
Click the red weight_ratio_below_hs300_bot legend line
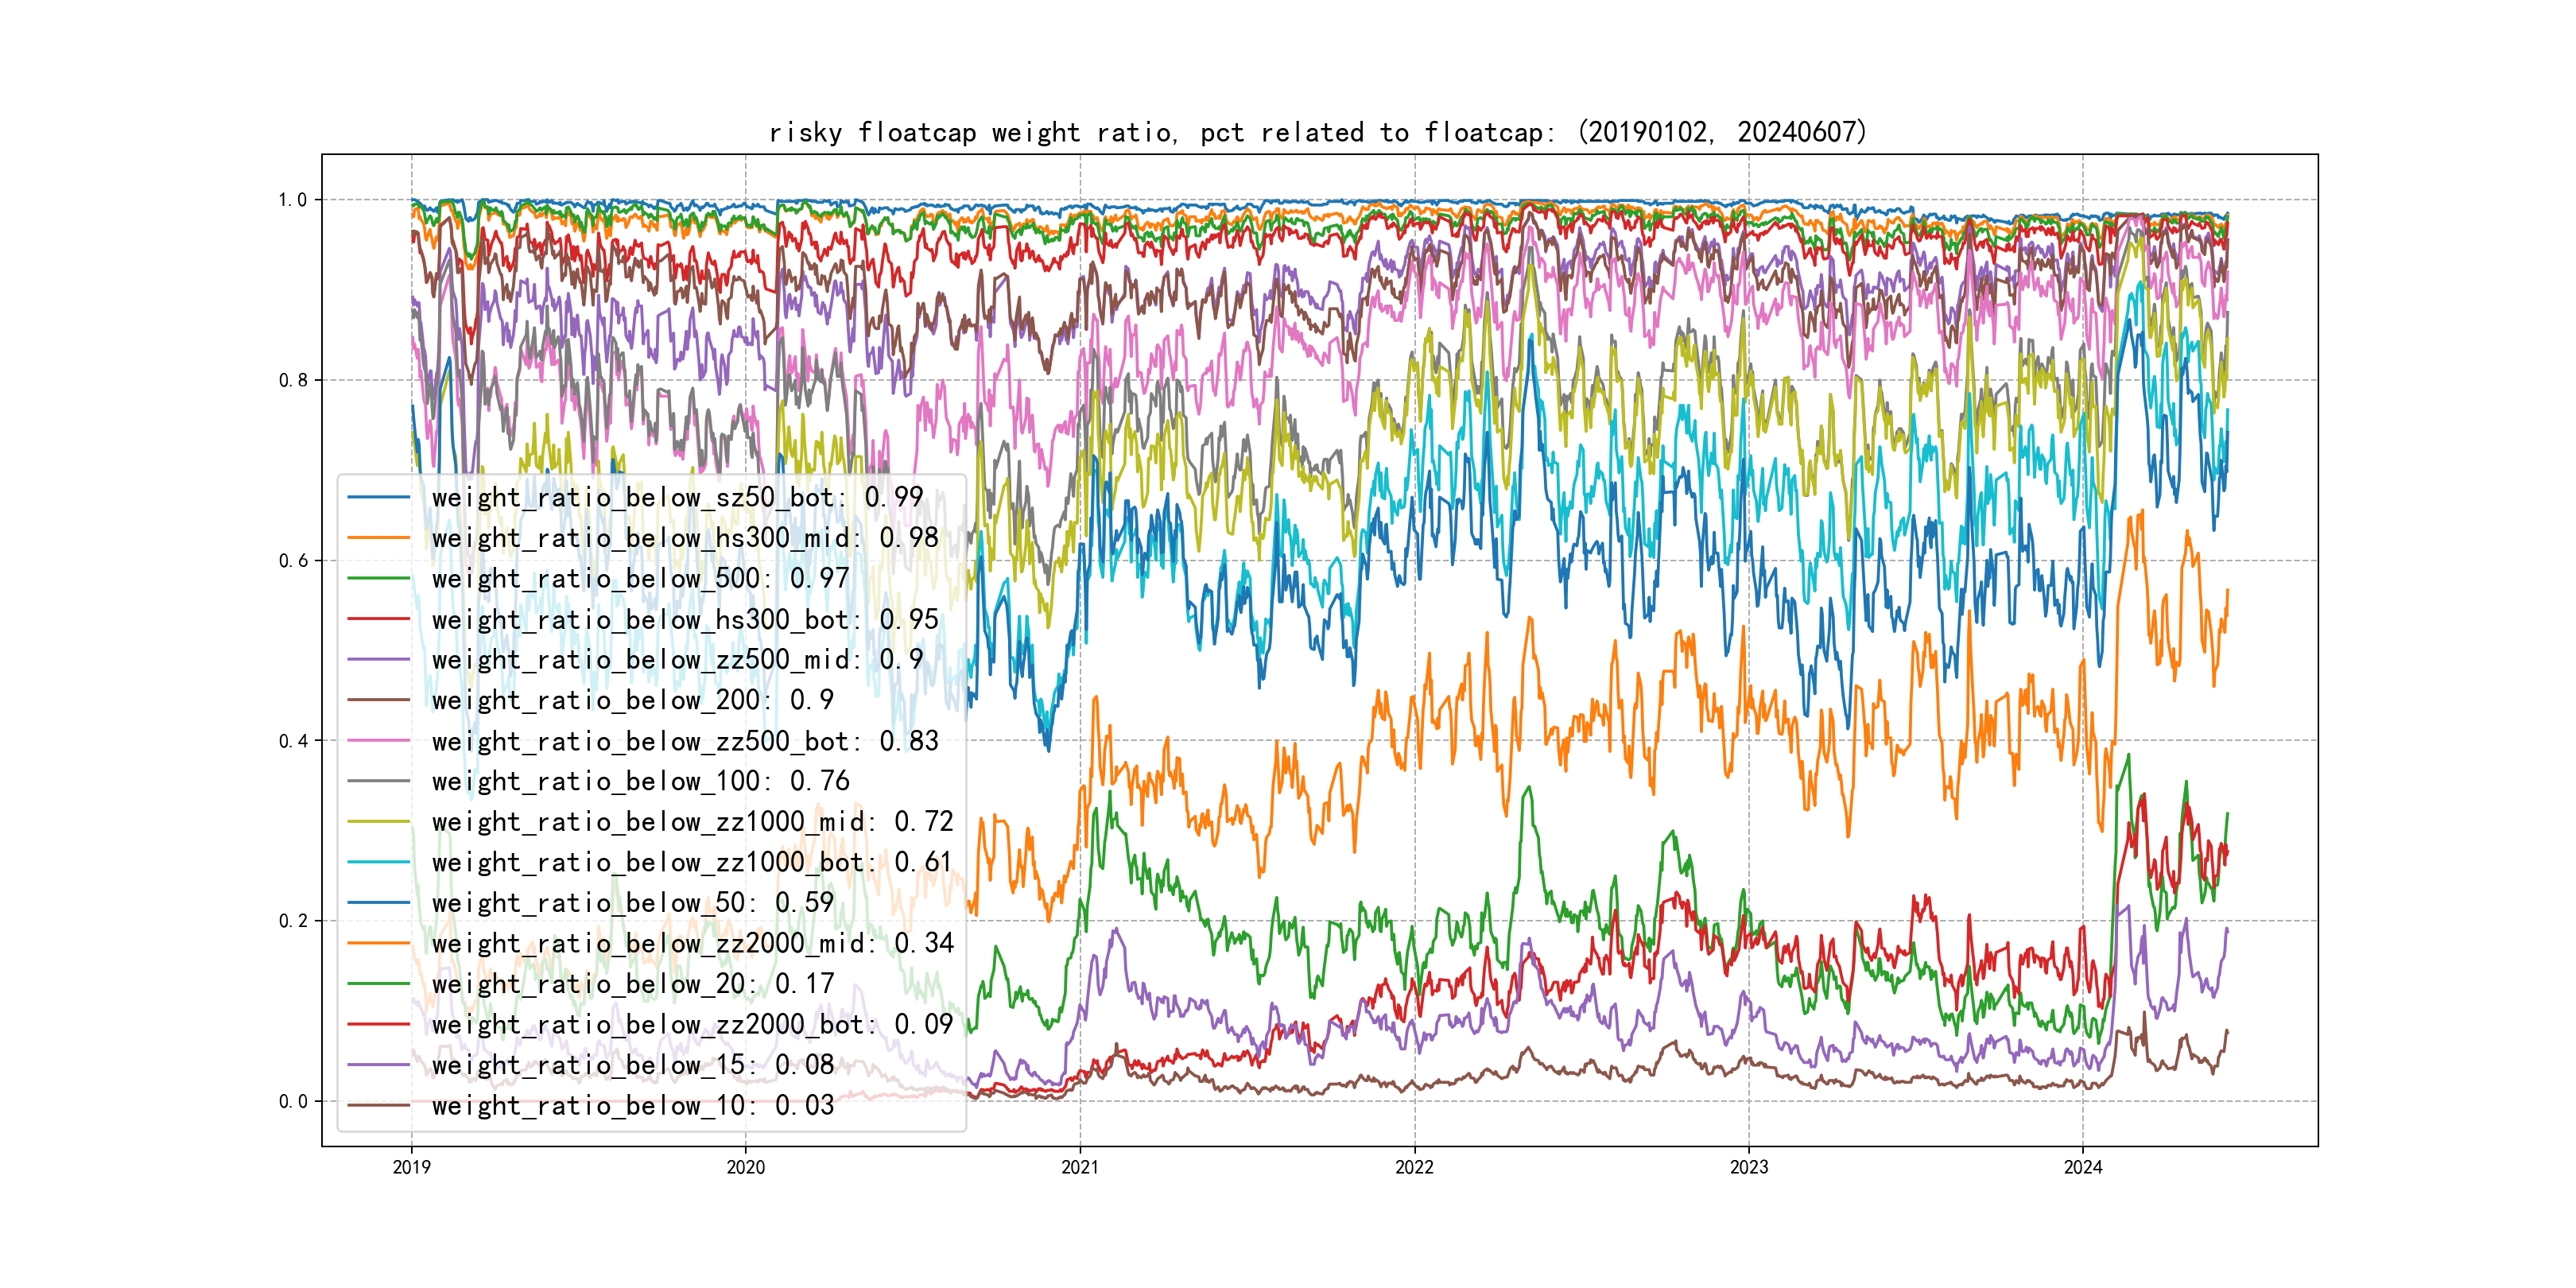tap(379, 619)
